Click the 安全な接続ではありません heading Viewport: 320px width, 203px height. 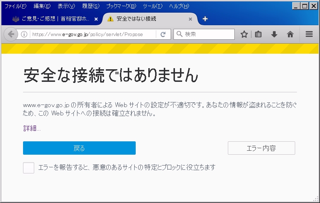tap(111, 75)
